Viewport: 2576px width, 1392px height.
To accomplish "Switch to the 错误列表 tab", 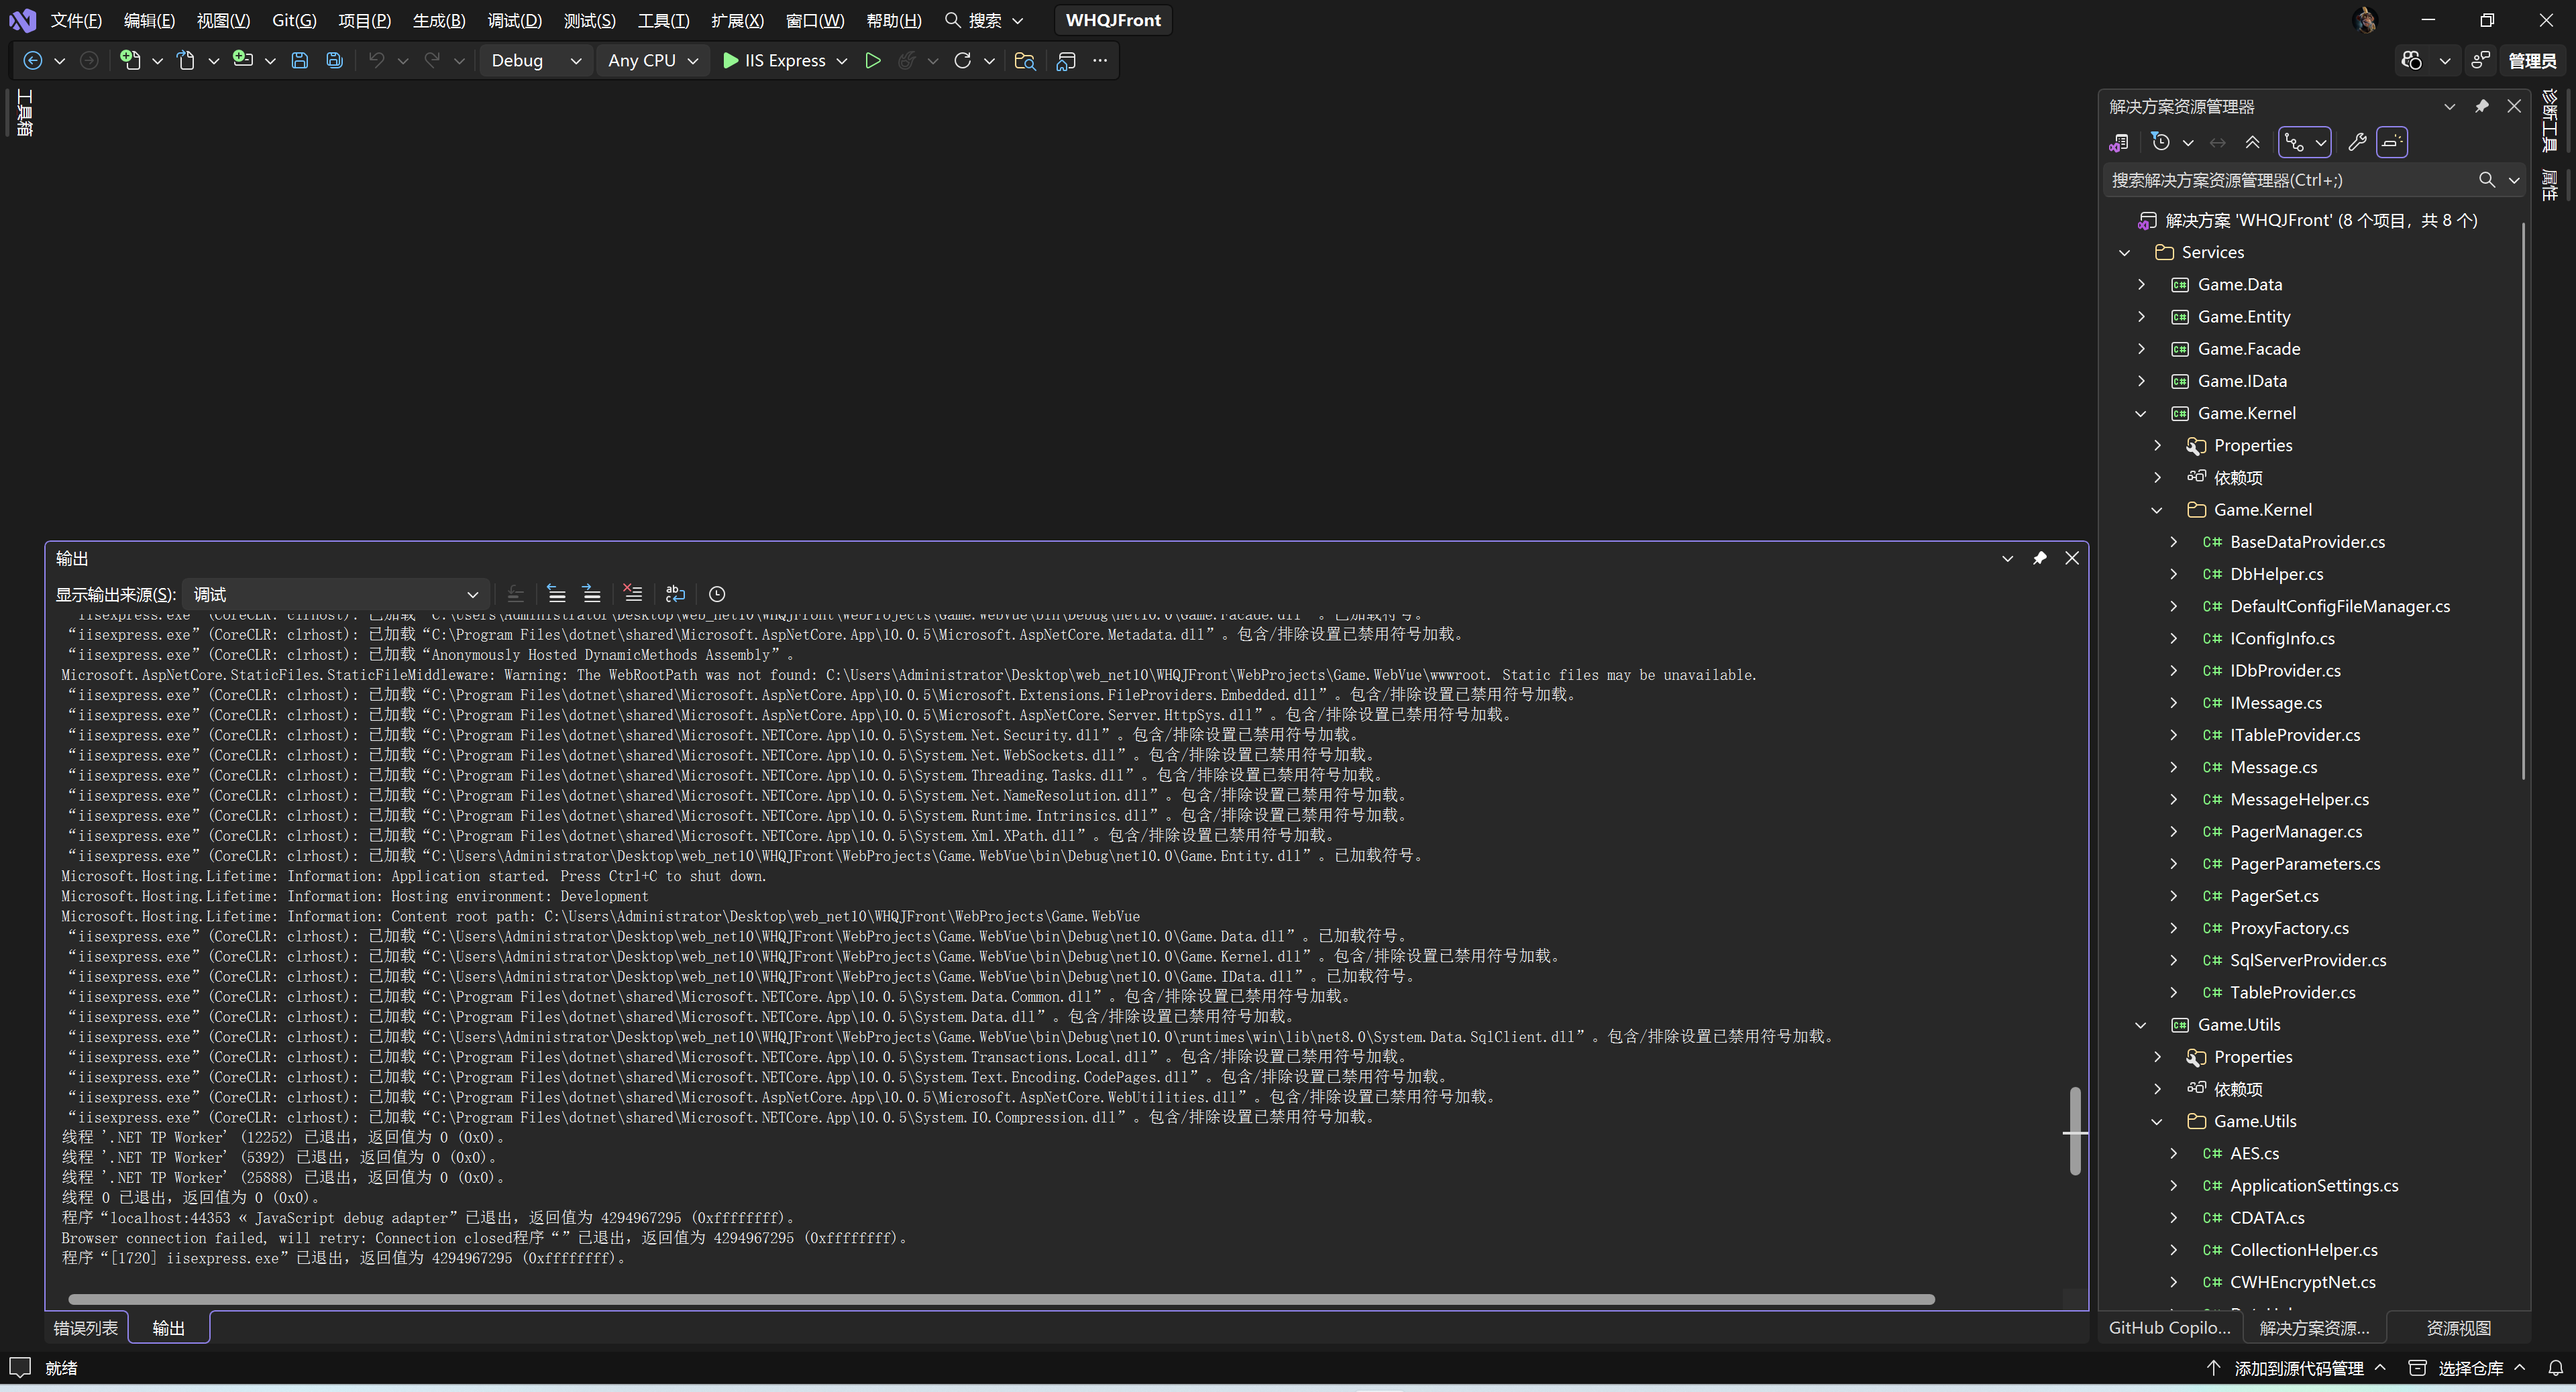I will [x=86, y=1328].
